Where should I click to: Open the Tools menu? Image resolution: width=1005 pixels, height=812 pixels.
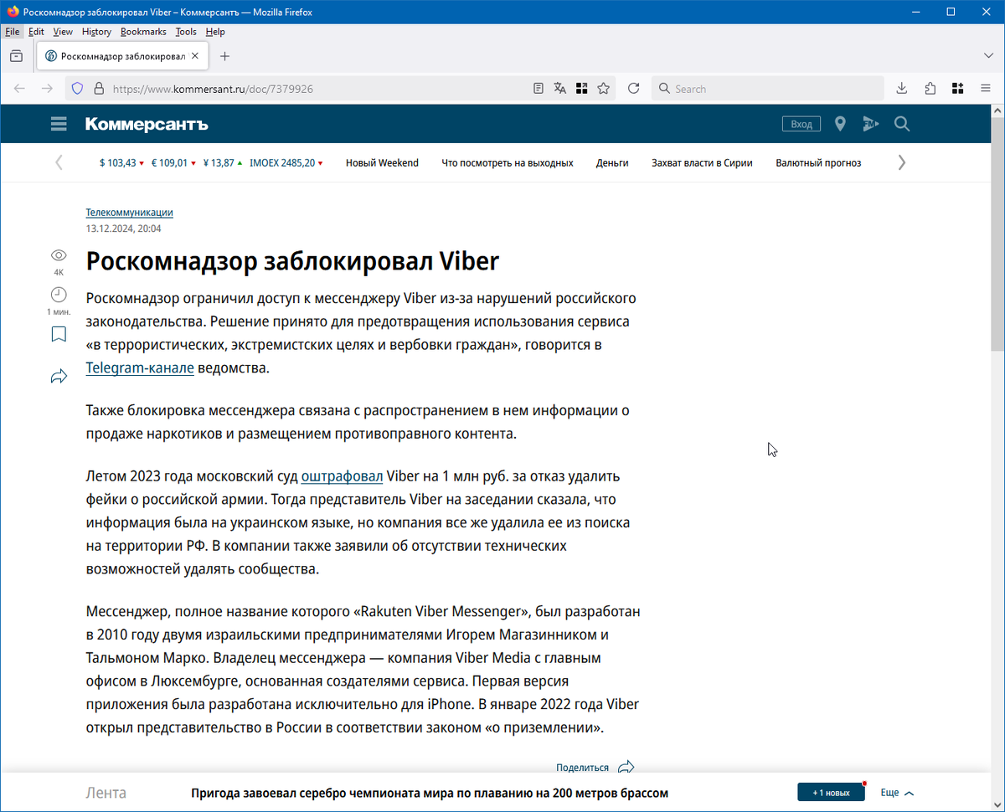click(x=186, y=32)
